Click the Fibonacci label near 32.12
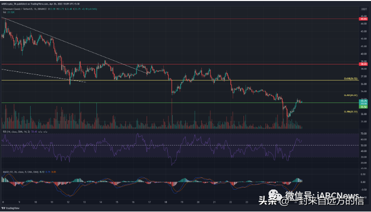371x212 pixels. pos(350,112)
